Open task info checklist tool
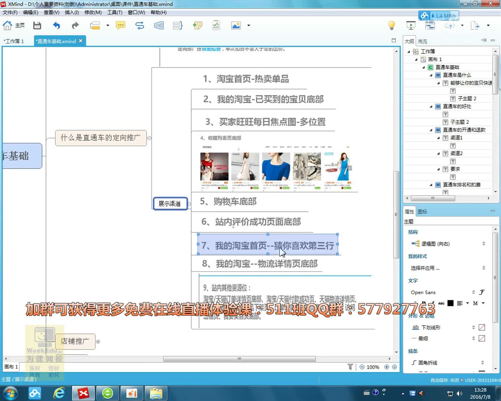 pyautogui.click(x=216, y=25)
